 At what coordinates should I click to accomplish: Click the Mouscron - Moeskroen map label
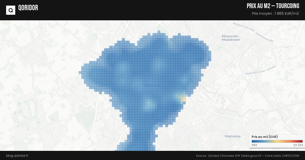[x=231, y=38]
